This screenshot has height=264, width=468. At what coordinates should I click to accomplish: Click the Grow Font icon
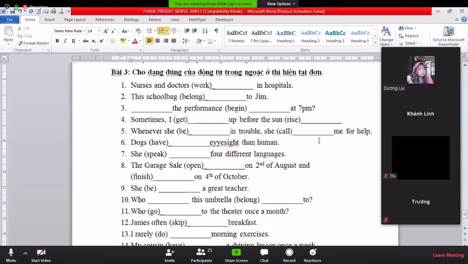click(106, 31)
